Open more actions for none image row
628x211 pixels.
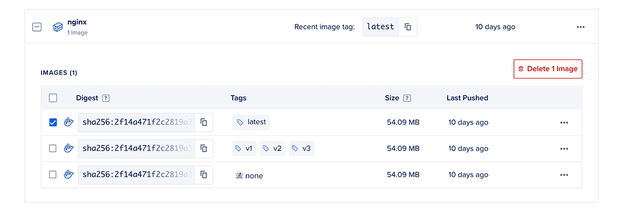(x=564, y=174)
